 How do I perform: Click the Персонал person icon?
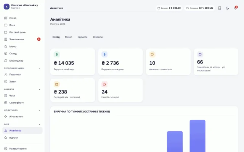[x=6, y=74]
